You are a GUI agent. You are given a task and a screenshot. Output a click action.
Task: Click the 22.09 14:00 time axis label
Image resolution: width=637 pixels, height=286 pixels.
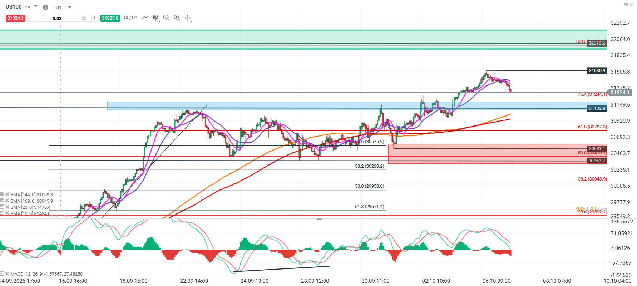[x=194, y=281]
